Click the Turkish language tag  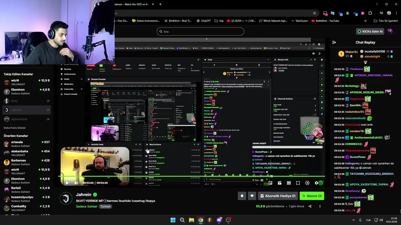[105, 206]
